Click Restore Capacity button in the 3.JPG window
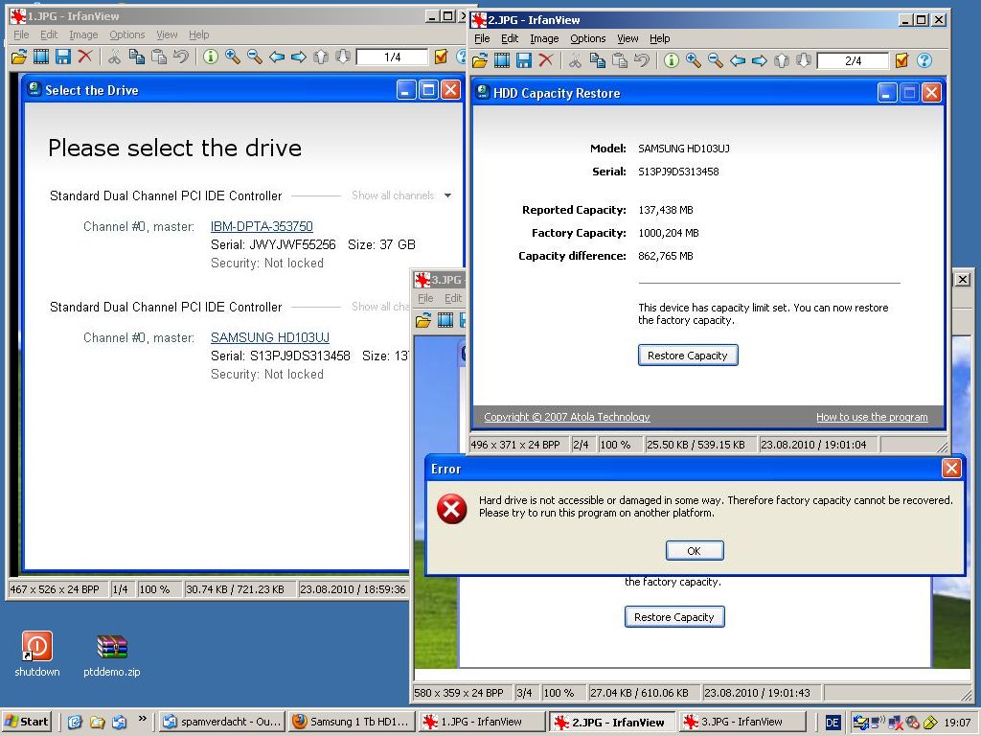The image size is (981, 736). pos(674,617)
